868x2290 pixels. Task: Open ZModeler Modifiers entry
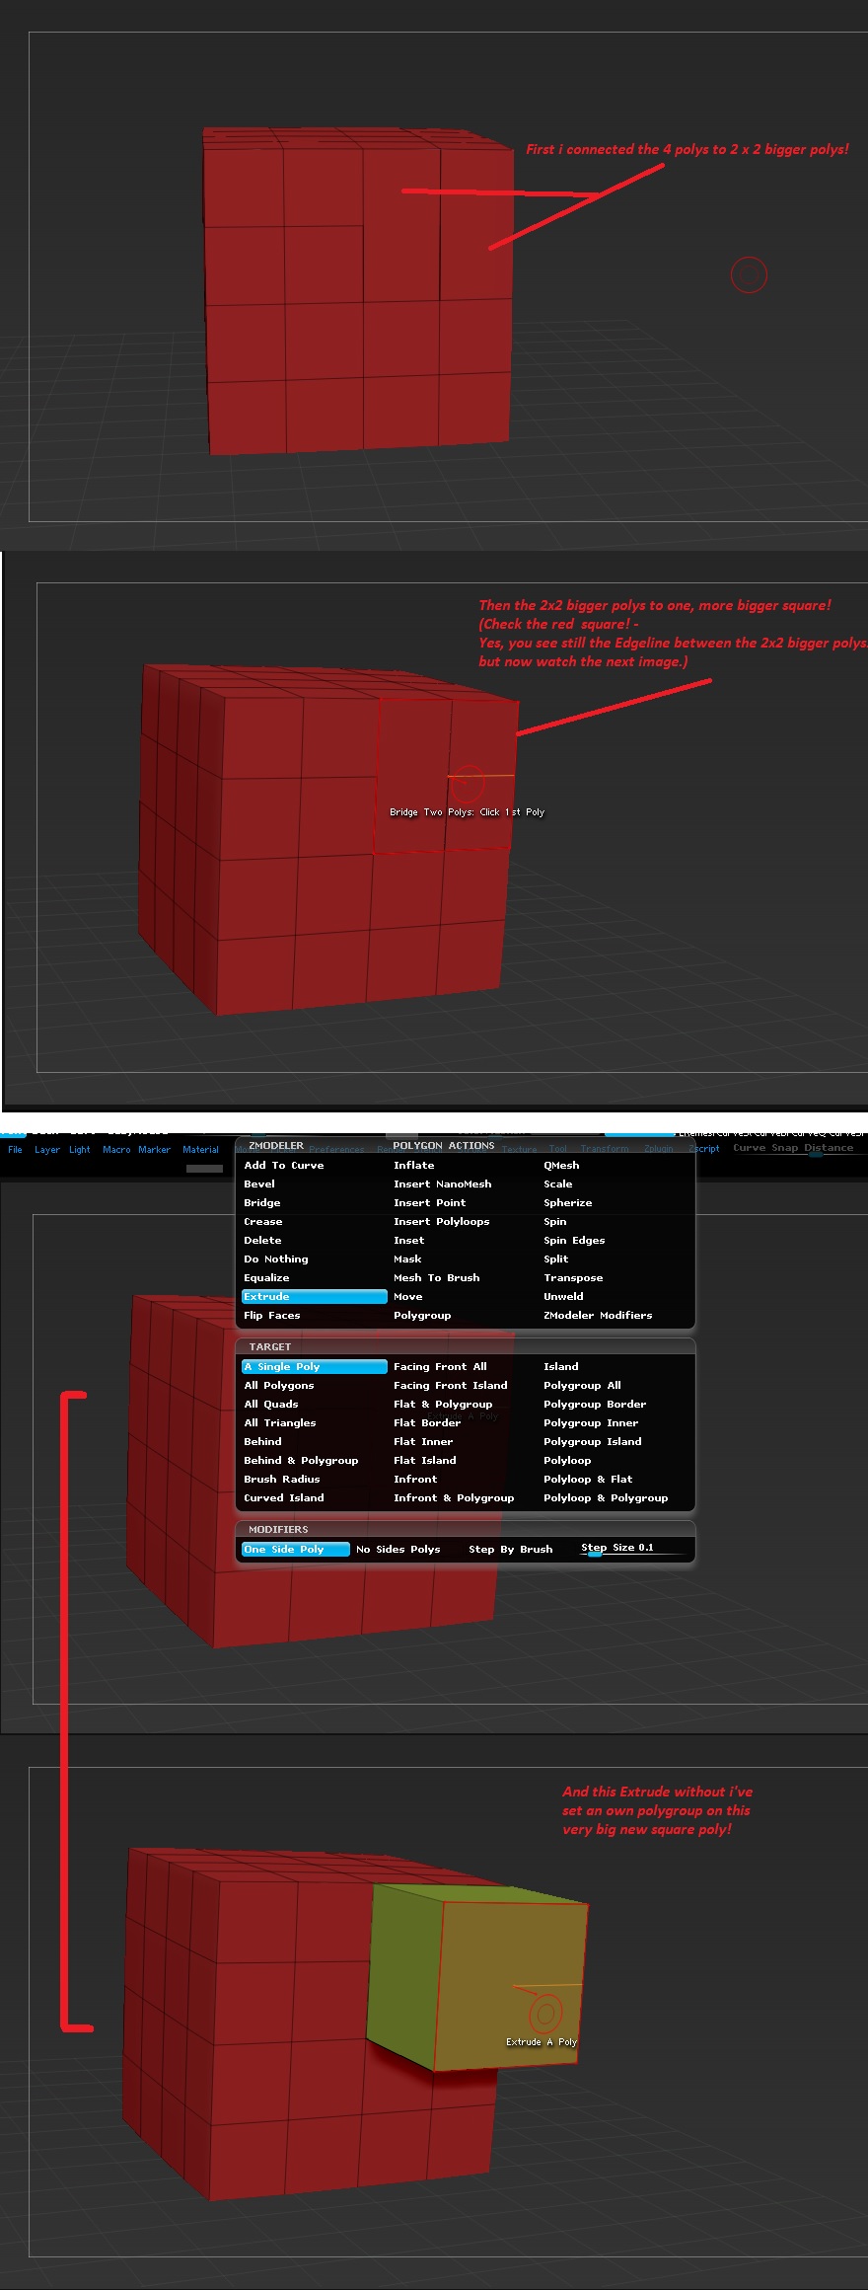click(598, 1315)
